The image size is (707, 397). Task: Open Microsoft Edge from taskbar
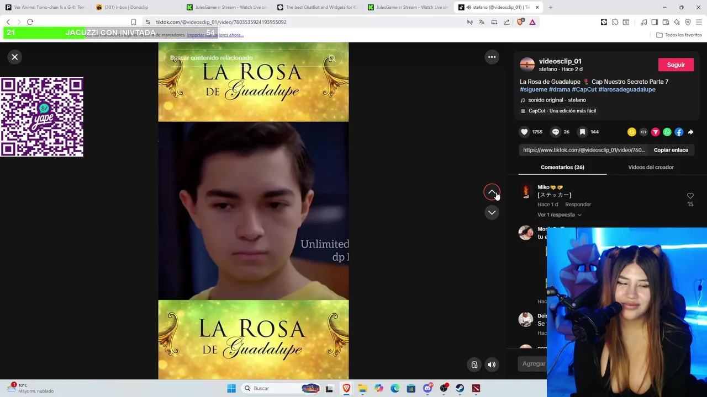click(395, 388)
